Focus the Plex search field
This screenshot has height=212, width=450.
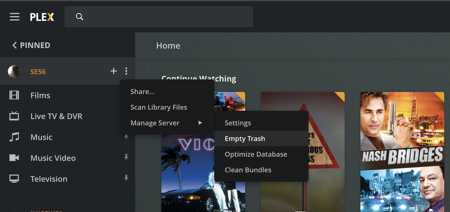point(158,17)
